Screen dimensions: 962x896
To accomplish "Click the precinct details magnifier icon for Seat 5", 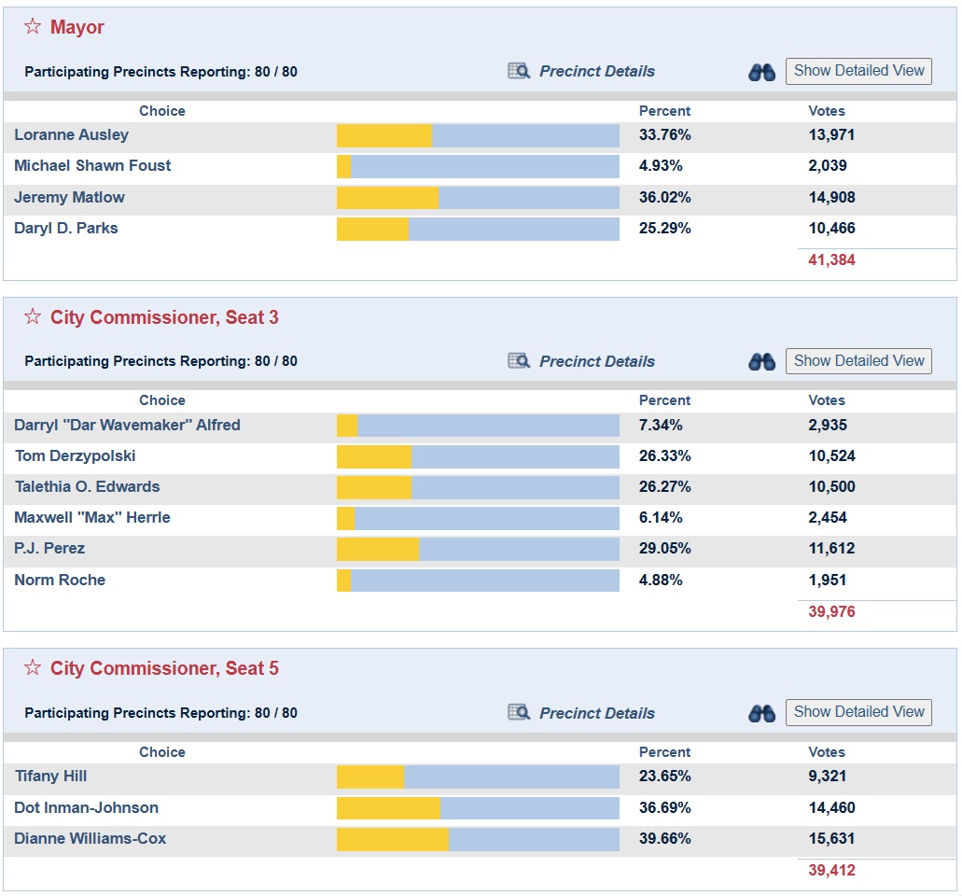I will click(519, 712).
